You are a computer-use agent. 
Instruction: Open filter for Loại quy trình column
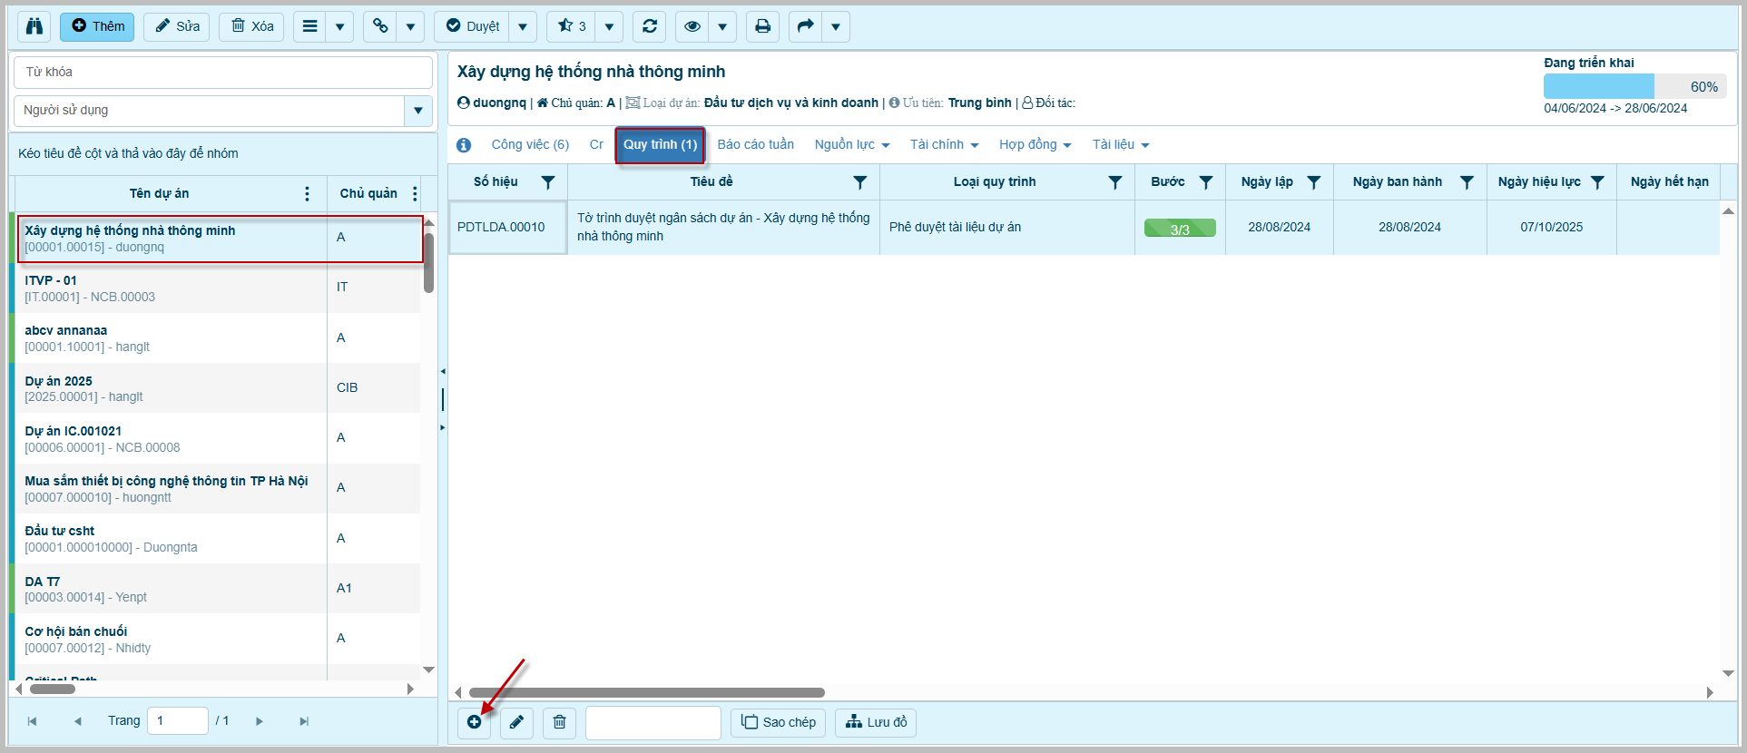pyautogui.click(x=1115, y=182)
